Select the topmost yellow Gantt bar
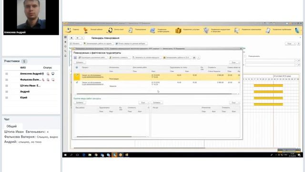The height and width of the screenshot is (172, 305). [x=268, y=86]
